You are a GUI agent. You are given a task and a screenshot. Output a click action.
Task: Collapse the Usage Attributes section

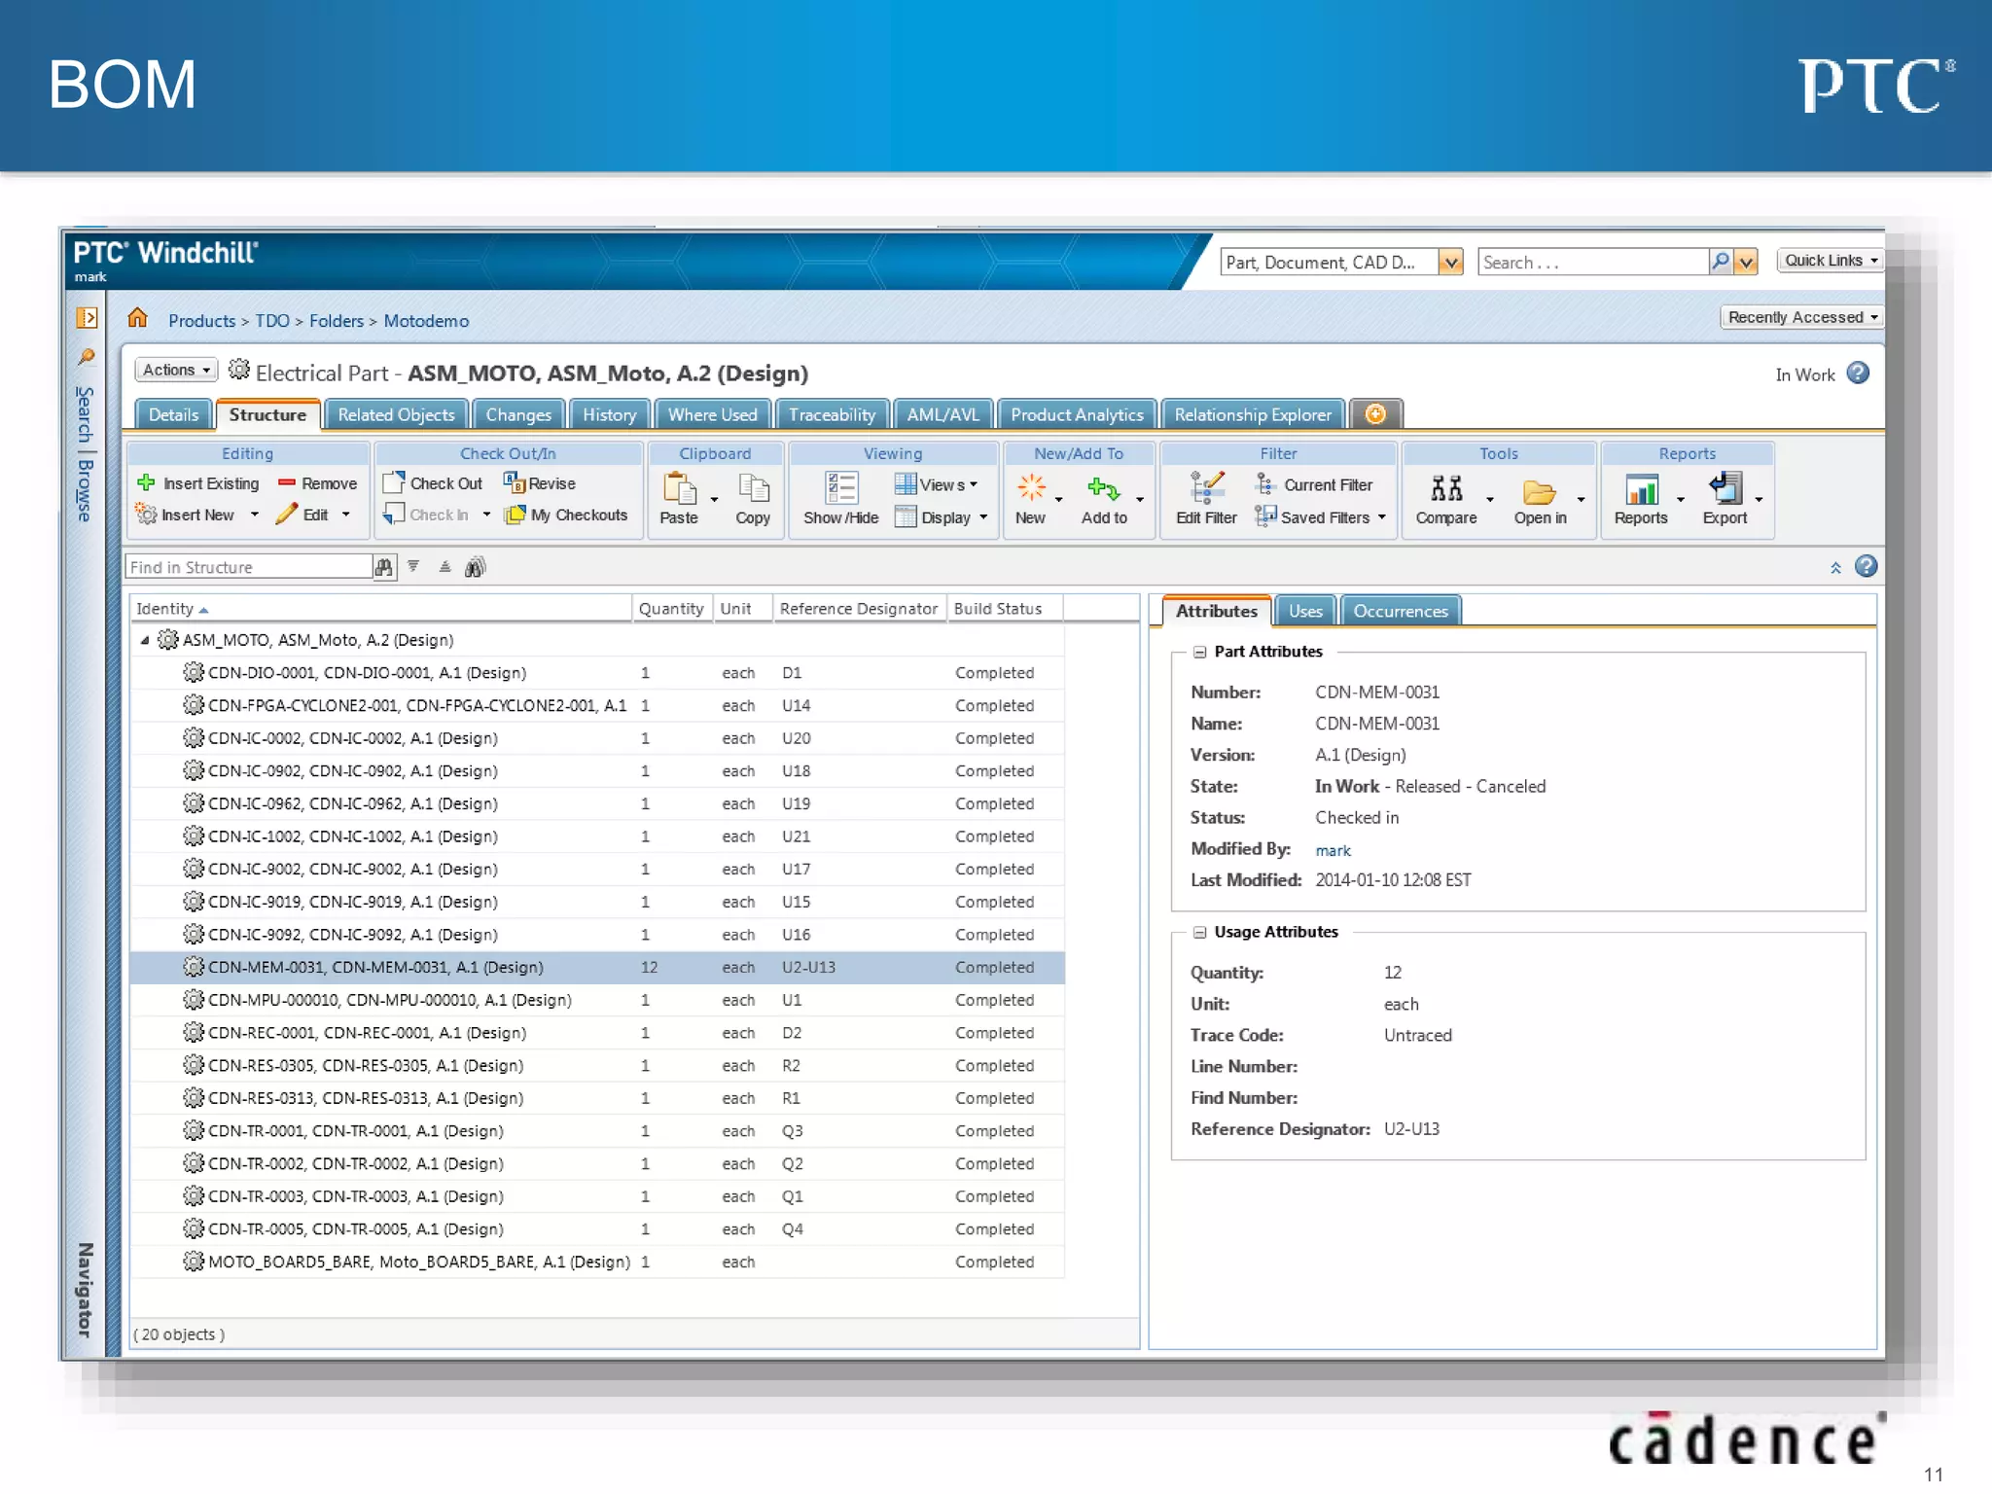(1199, 933)
